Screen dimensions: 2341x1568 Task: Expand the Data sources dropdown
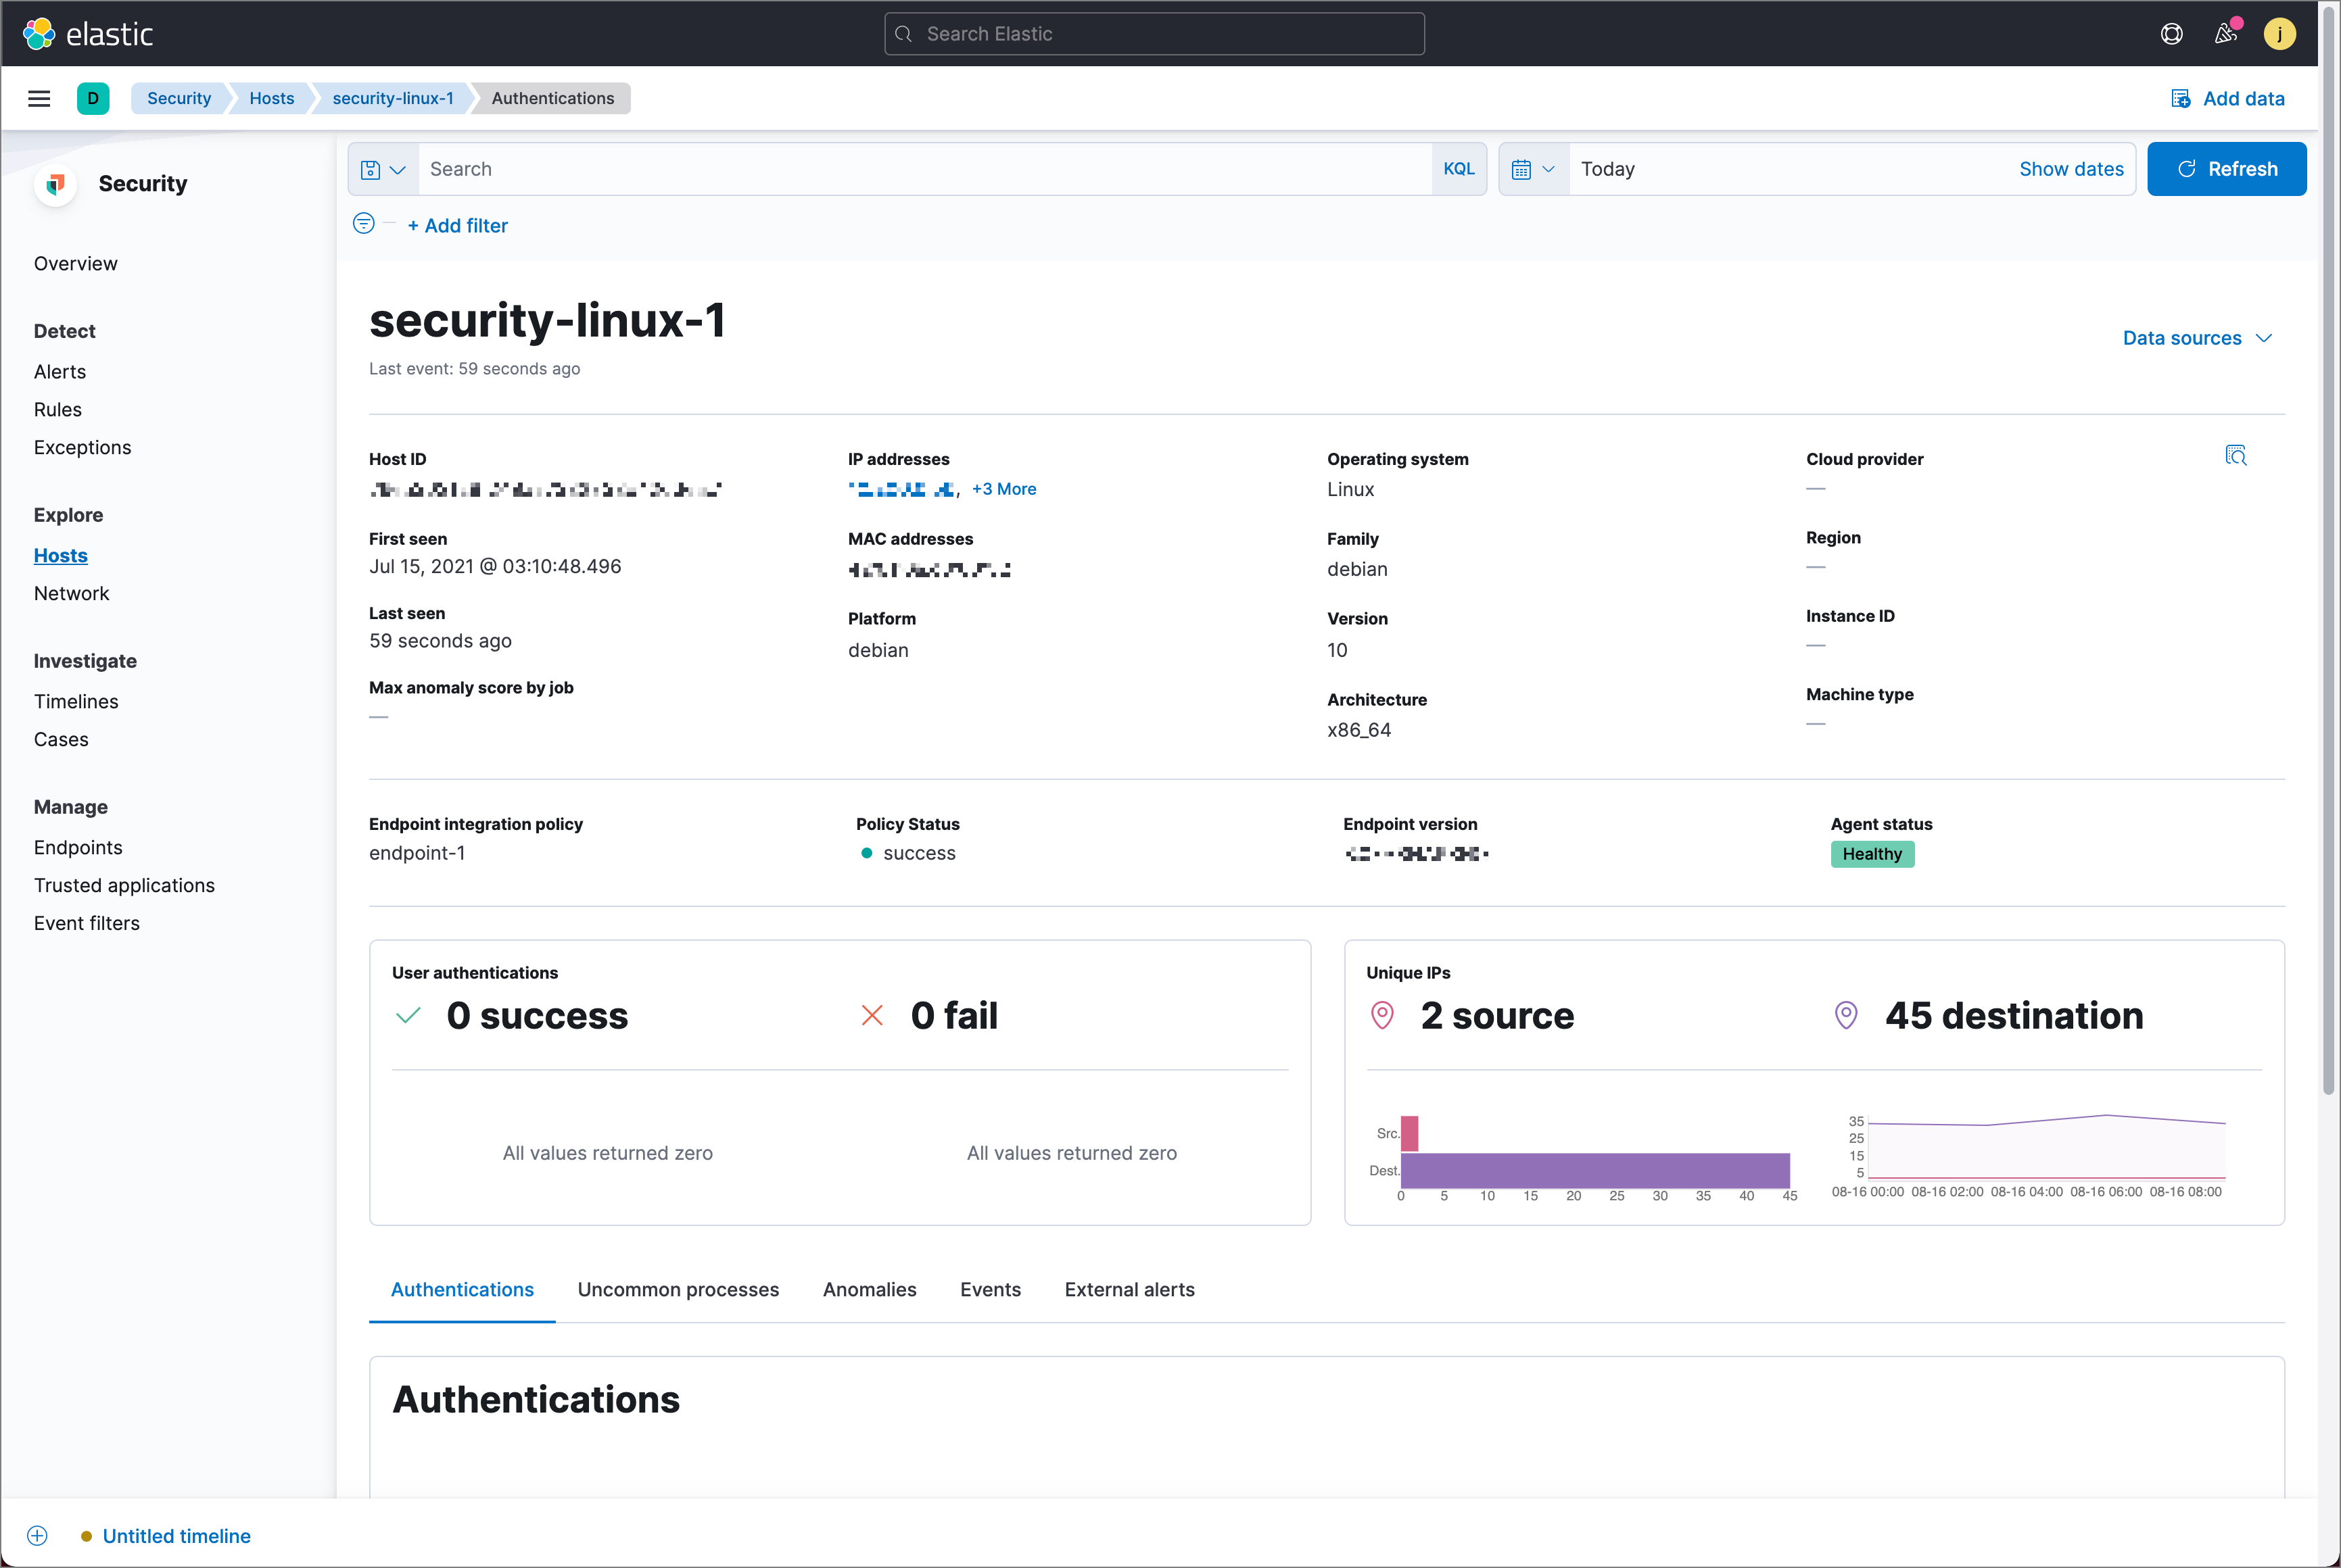click(x=2197, y=338)
